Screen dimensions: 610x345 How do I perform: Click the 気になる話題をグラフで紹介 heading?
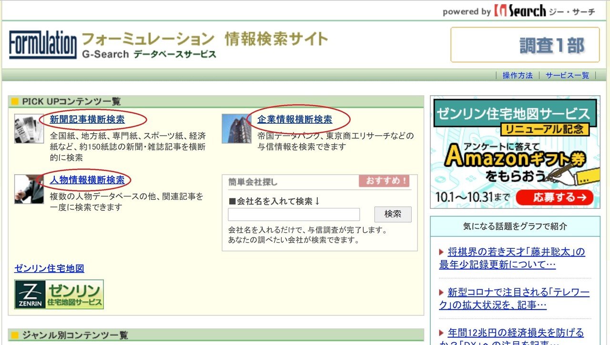[x=515, y=227]
